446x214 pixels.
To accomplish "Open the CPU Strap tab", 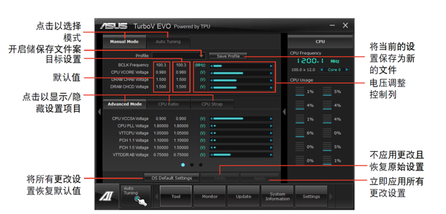I will pyautogui.click(x=212, y=104).
